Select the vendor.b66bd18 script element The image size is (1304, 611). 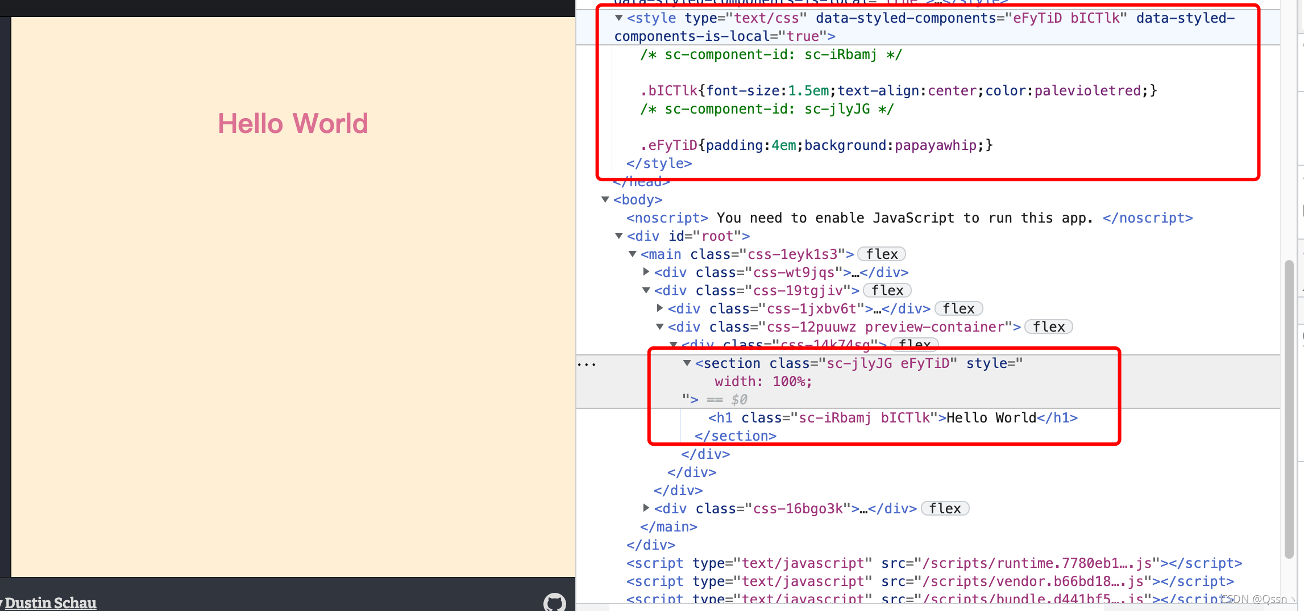930,581
